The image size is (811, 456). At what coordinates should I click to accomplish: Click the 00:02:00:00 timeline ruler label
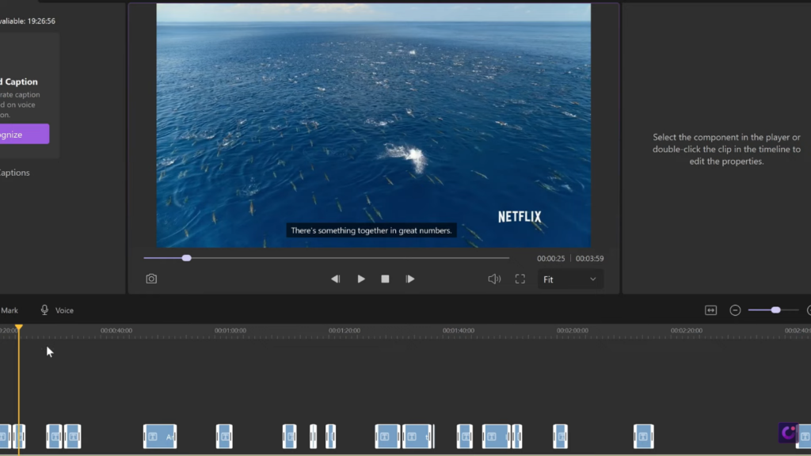pos(573,330)
